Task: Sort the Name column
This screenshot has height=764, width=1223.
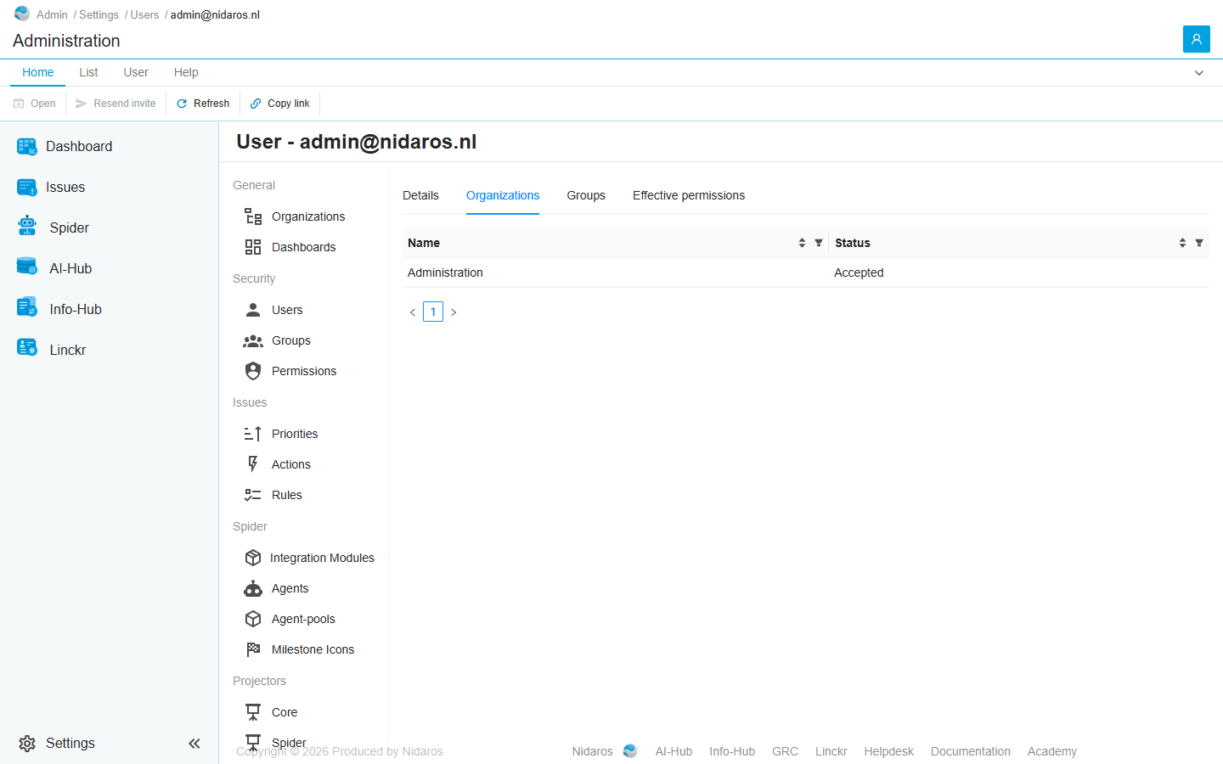Action: pyautogui.click(x=802, y=243)
